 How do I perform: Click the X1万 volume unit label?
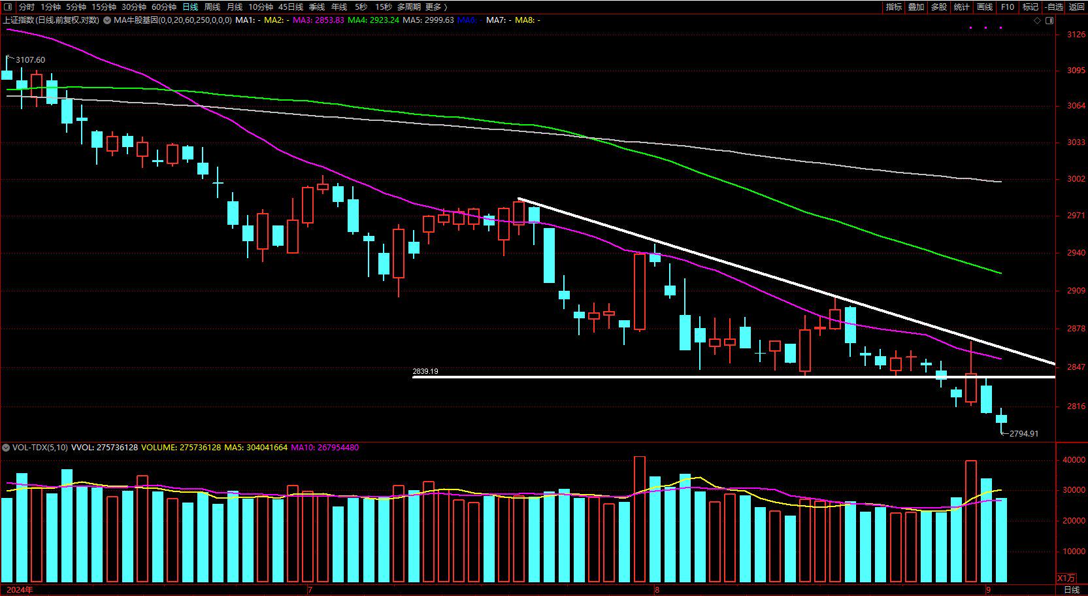coord(1066,578)
